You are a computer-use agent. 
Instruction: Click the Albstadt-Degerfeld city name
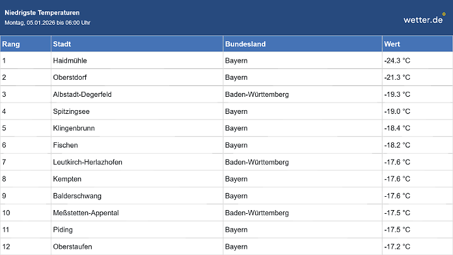coord(83,94)
